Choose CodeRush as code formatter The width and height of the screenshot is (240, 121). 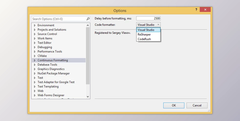148,39
